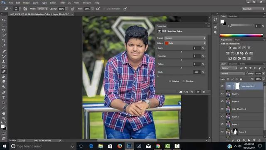The width and height of the screenshot is (266, 150).
Task: Click the Windows search box
Action: click(42, 146)
